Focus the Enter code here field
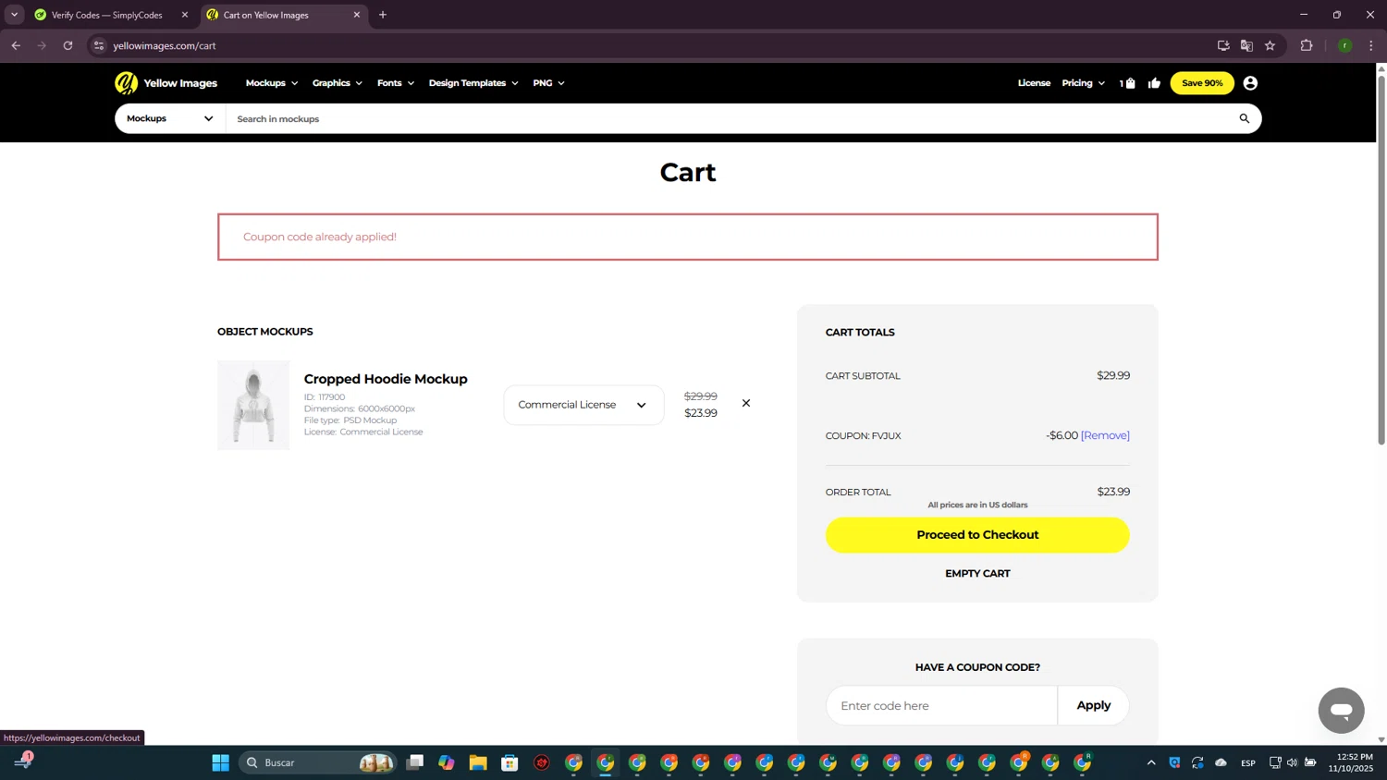 [x=941, y=705]
